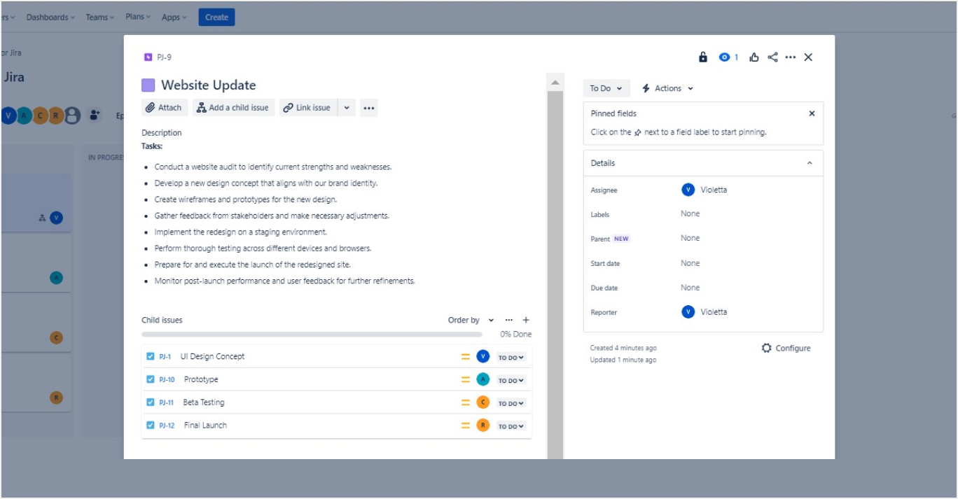Click the Attach button
Viewport: 958px width, 499px height.
tap(163, 108)
